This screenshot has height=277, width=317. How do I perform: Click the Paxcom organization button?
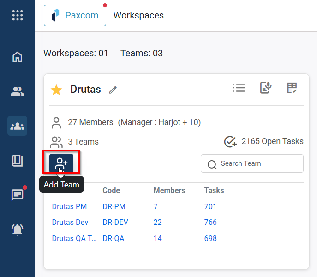point(75,15)
